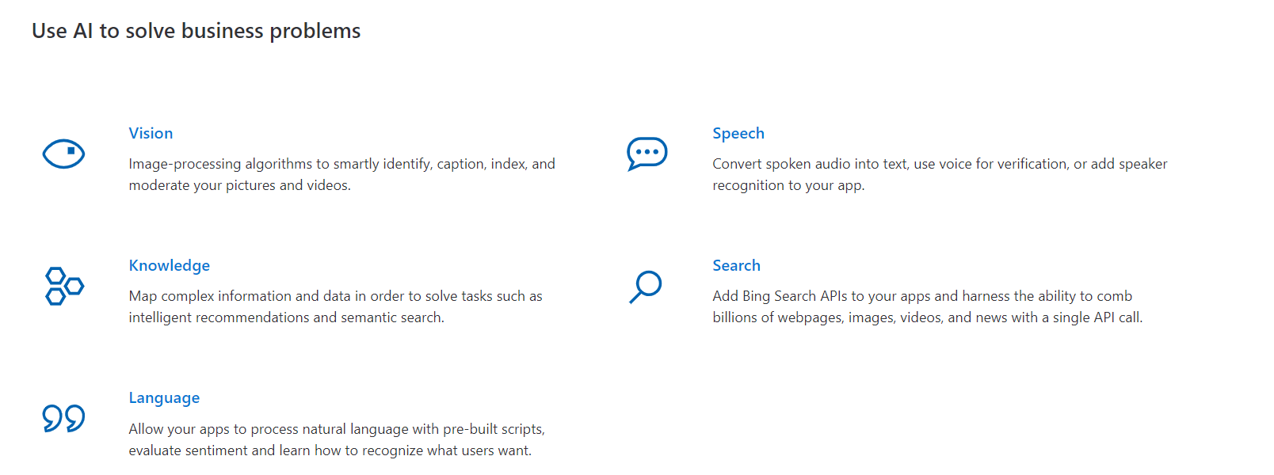The width and height of the screenshot is (1274, 475).
Task: Click the Speech chat bubble icon
Action: (x=647, y=154)
